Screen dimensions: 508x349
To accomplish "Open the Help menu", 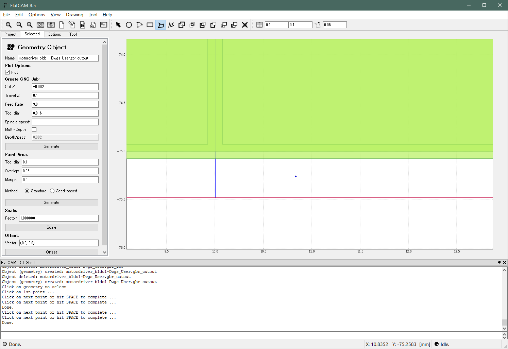I will tap(107, 15).
